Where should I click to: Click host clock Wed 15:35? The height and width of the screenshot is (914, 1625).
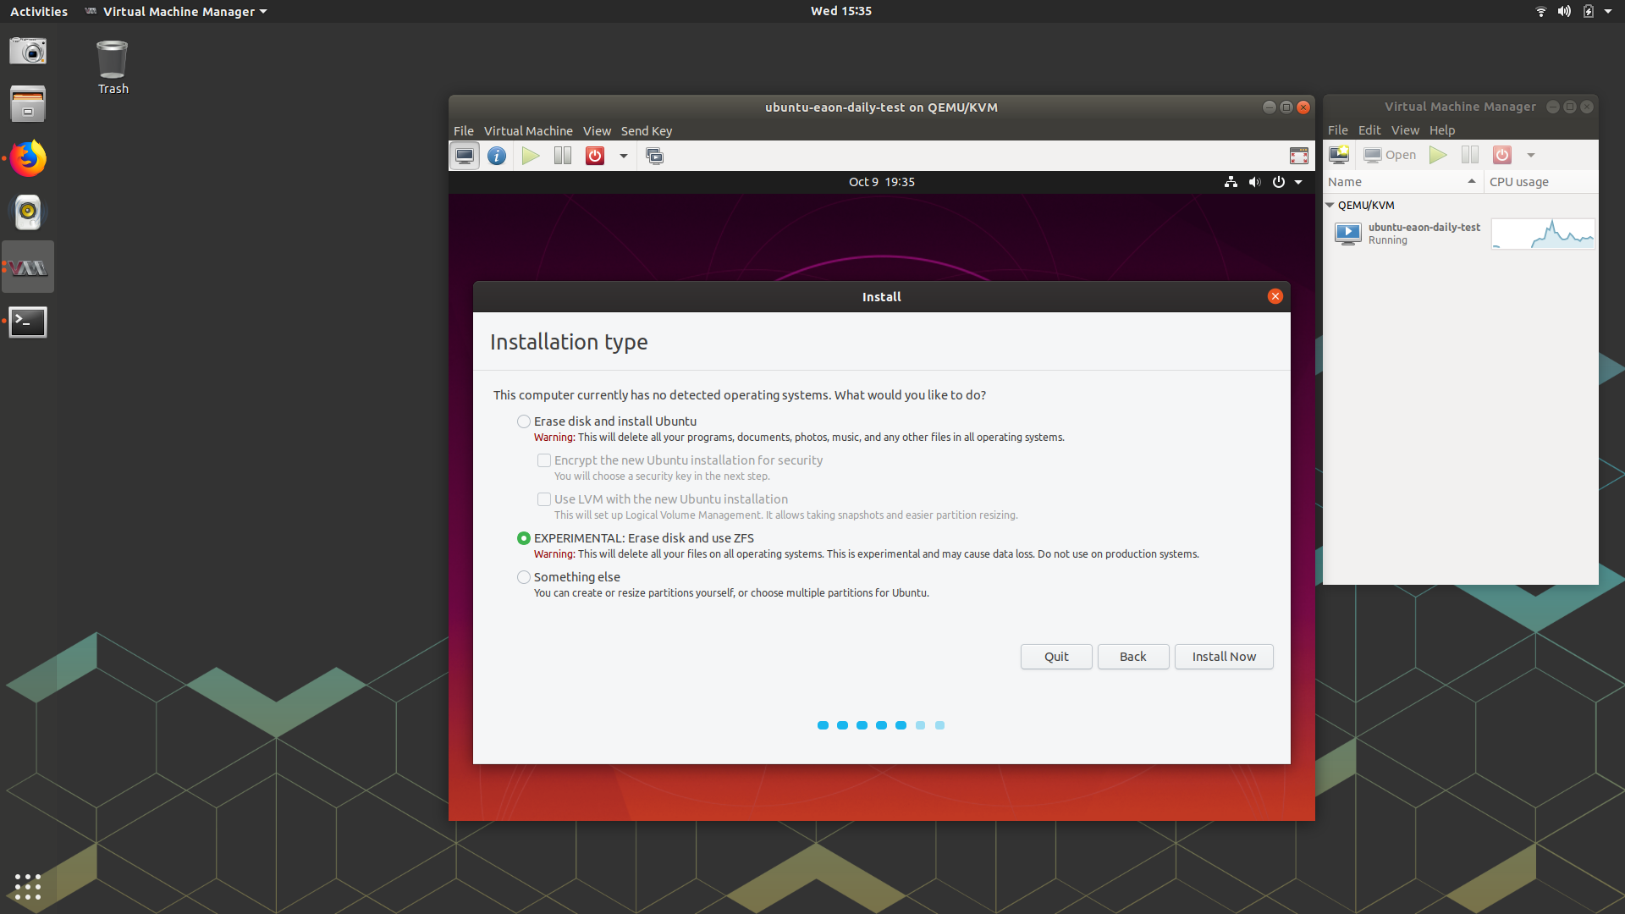tap(841, 11)
